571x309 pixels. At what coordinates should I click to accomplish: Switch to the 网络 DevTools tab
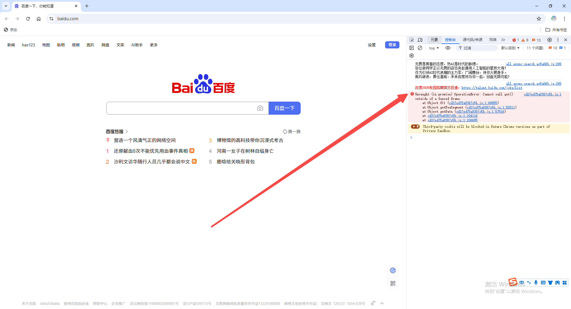(x=493, y=40)
